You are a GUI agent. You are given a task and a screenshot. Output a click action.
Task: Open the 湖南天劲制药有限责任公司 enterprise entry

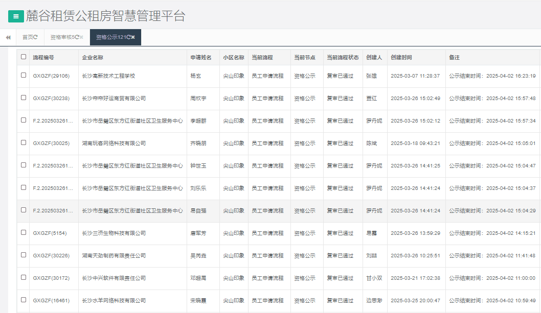(115, 255)
